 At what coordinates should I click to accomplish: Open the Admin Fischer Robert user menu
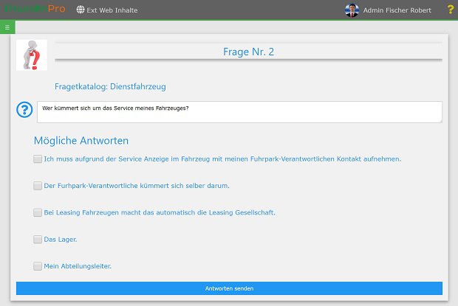click(397, 10)
